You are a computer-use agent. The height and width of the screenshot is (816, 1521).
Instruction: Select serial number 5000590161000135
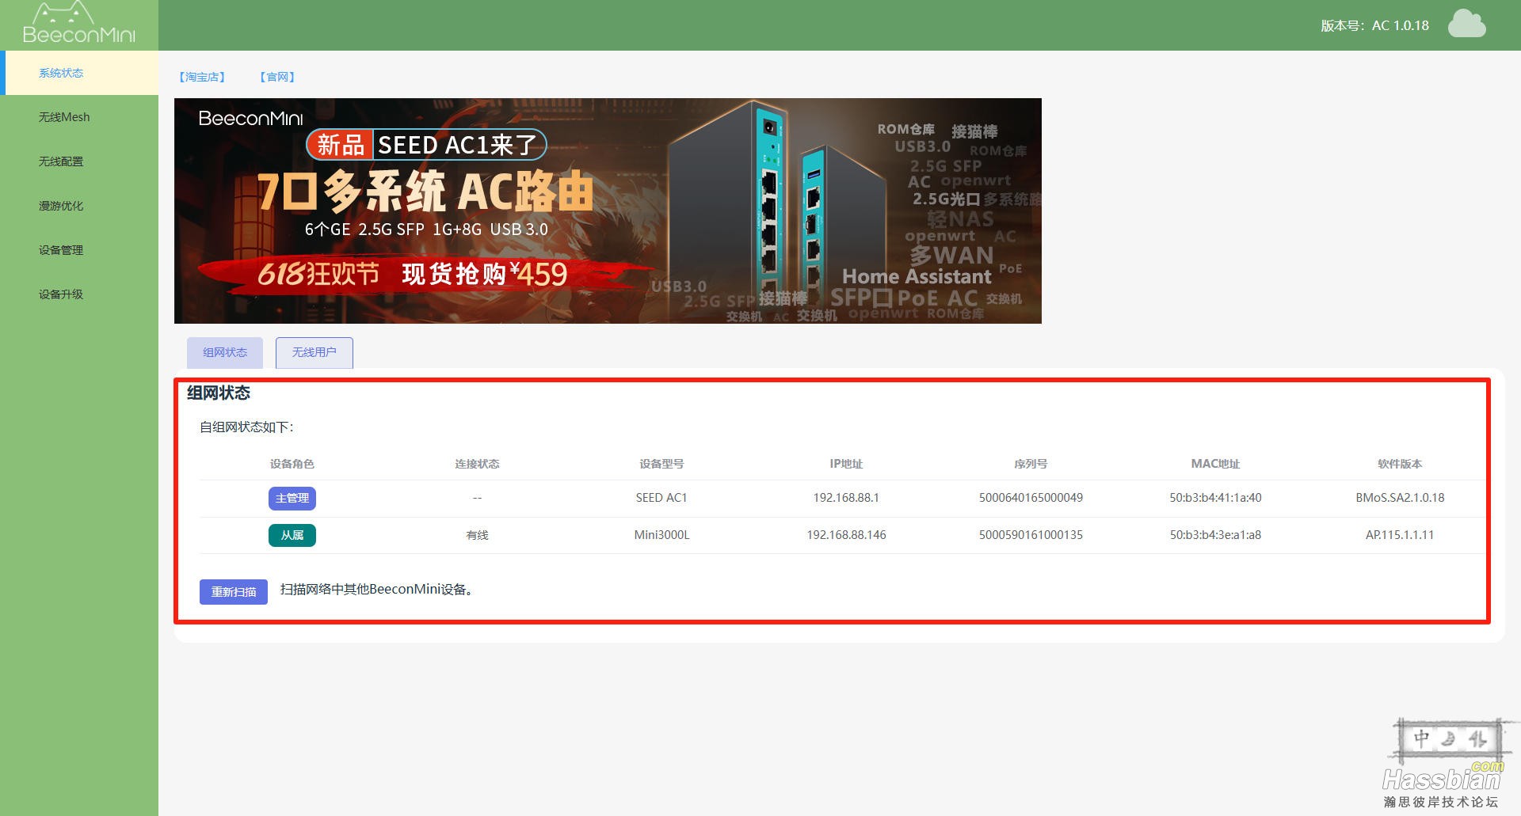[x=1031, y=535]
